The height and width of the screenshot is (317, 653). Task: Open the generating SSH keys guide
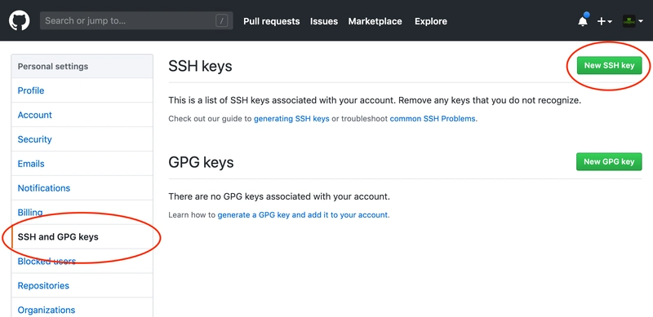pyautogui.click(x=291, y=118)
